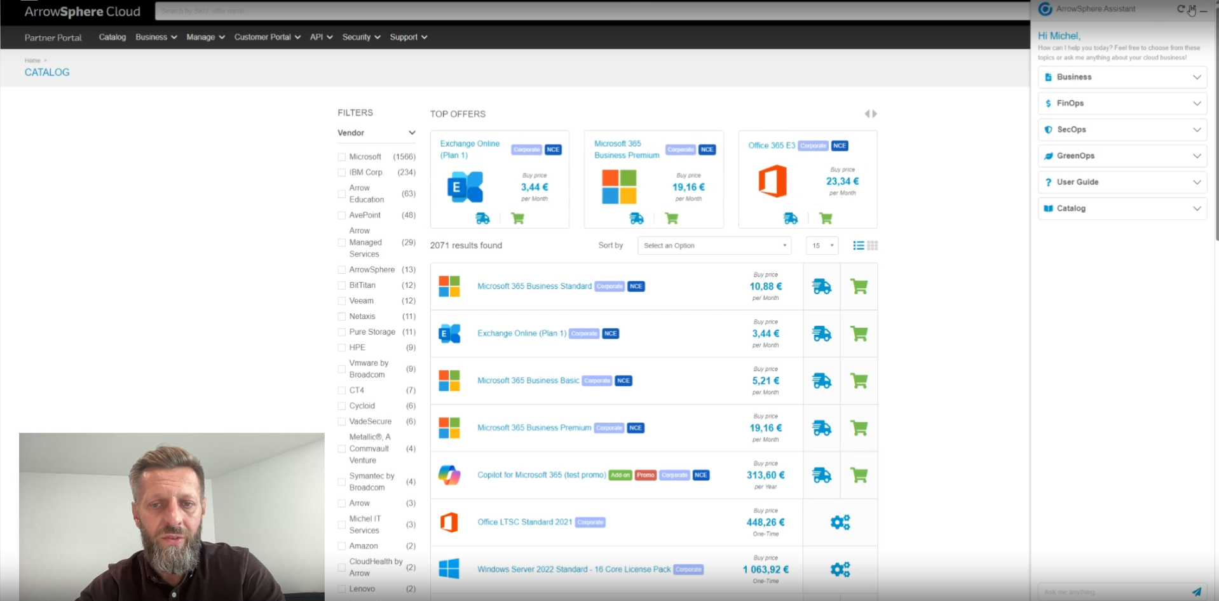Check the BitTitan vendor filter
Screen dimensions: 1219x601
click(342, 286)
